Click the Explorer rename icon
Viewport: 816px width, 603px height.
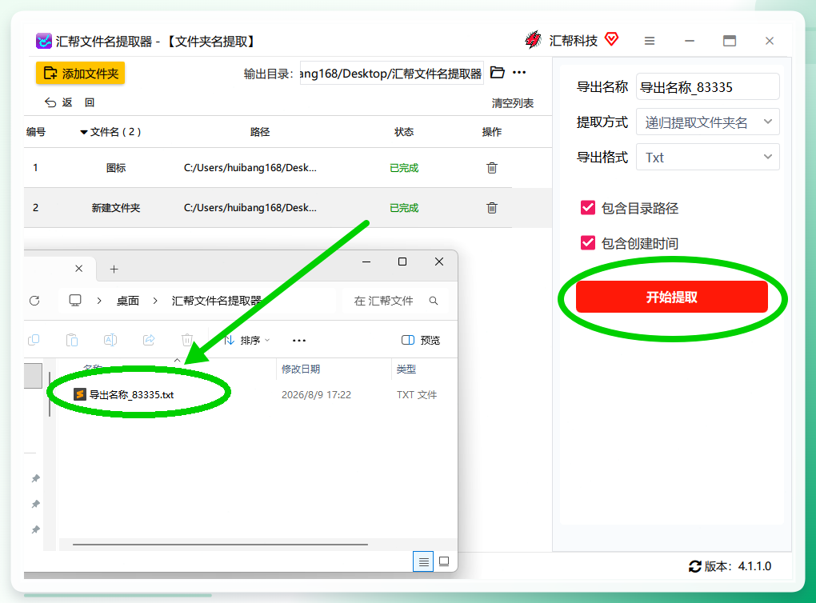click(x=110, y=340)
